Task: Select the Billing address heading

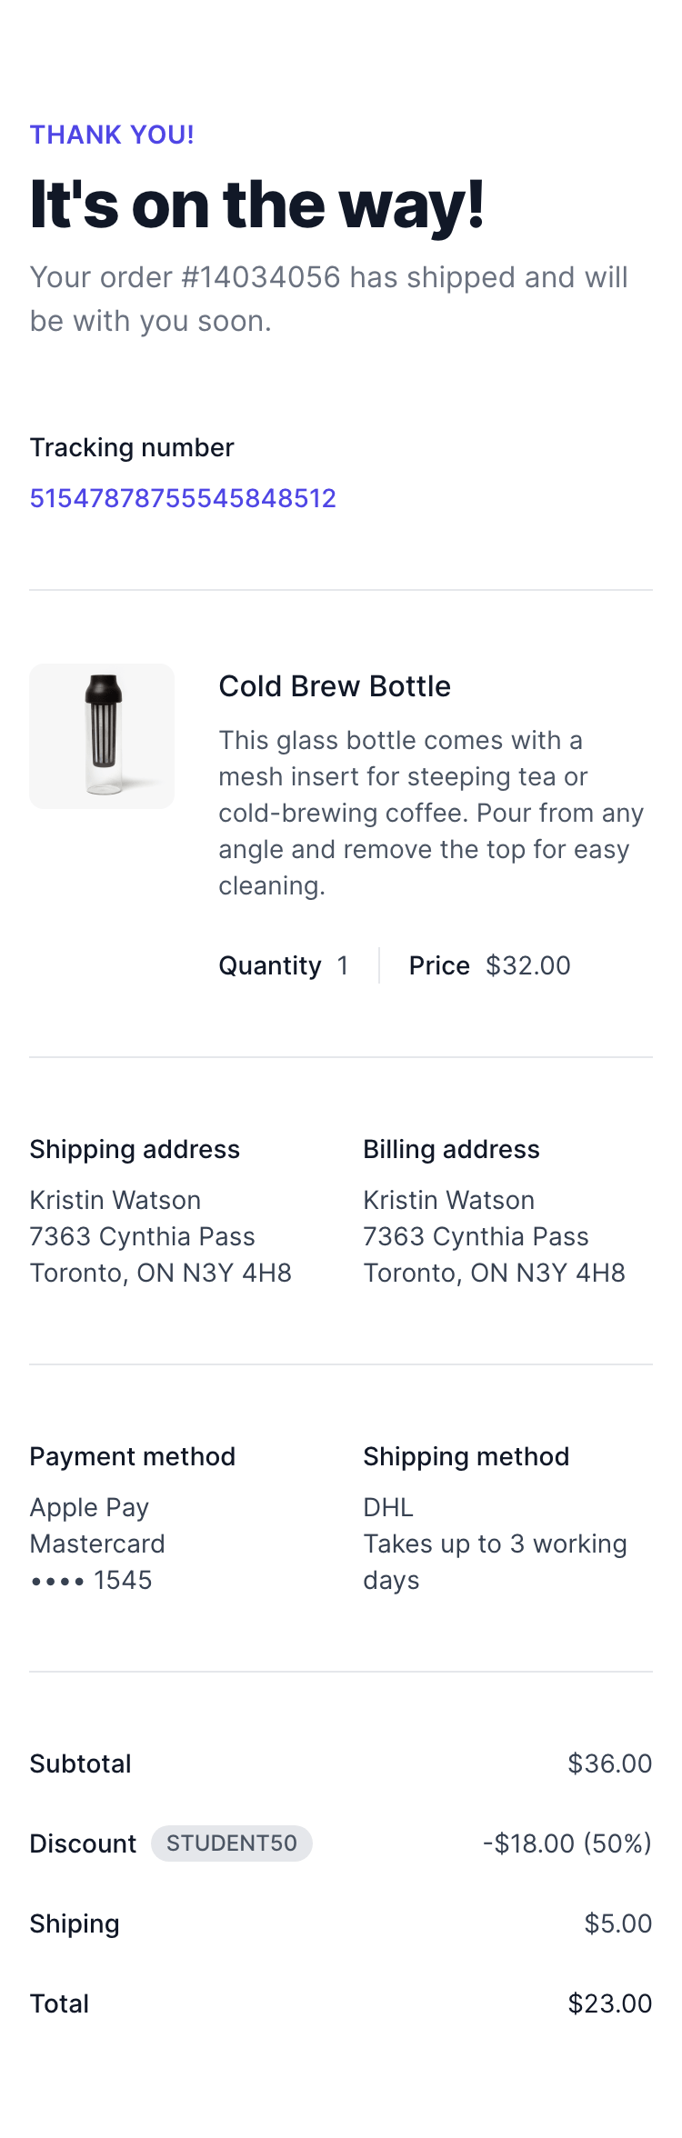Action: click(451, 1149)
